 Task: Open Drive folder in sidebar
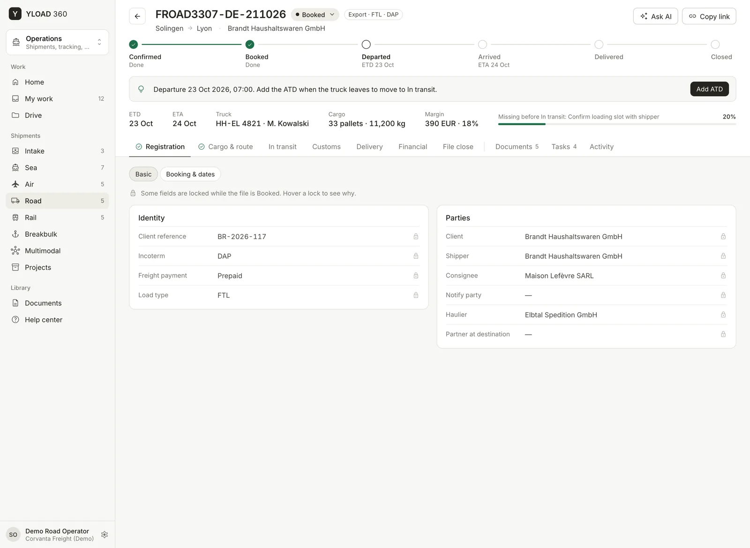coord(57,115)
